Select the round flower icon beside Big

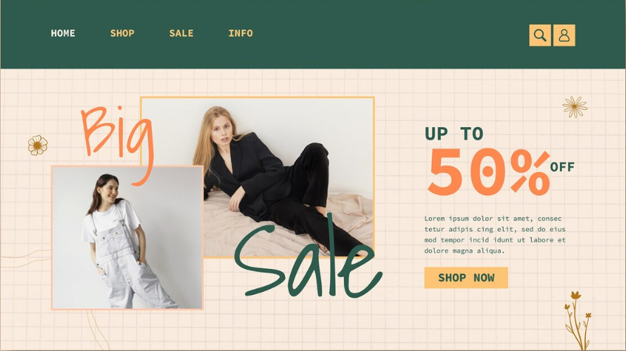(37, 145)
